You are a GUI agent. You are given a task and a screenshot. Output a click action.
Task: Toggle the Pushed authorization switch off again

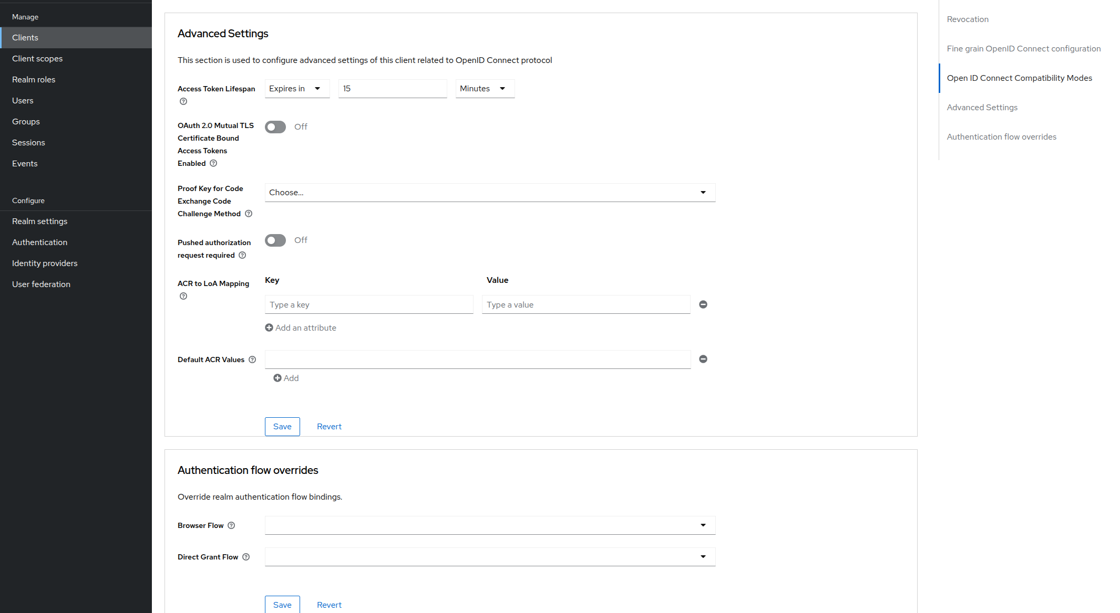pyautogui.click(x=275, y=240)
